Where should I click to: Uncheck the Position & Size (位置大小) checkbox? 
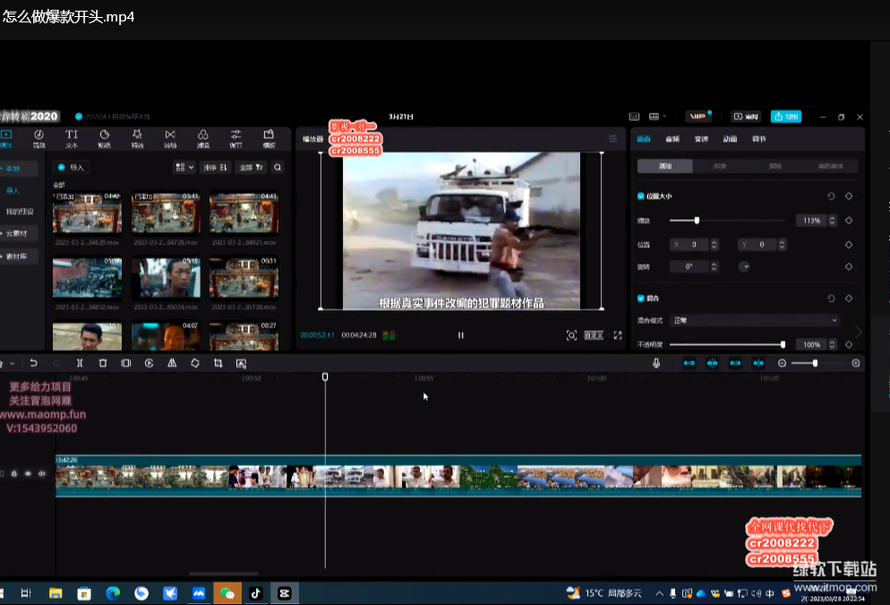tap(641, 196)
